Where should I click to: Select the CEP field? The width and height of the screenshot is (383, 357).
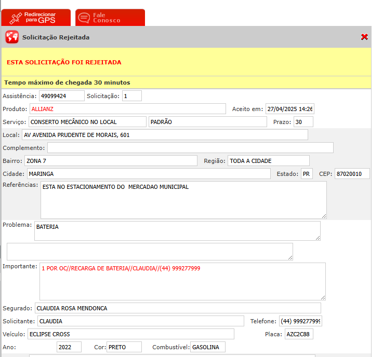tap(352, 174)
